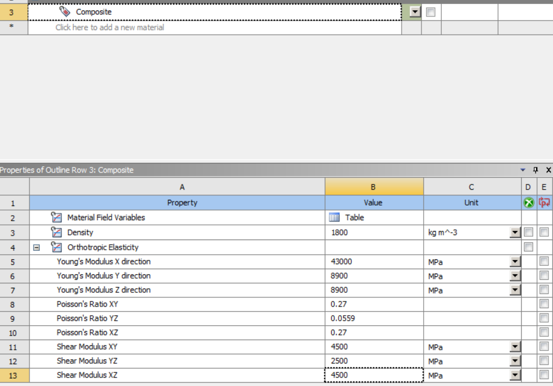This screenshot has height=386, width=553.
Task: Click the red parameterize icon in column E
Action: coord(545,203)
